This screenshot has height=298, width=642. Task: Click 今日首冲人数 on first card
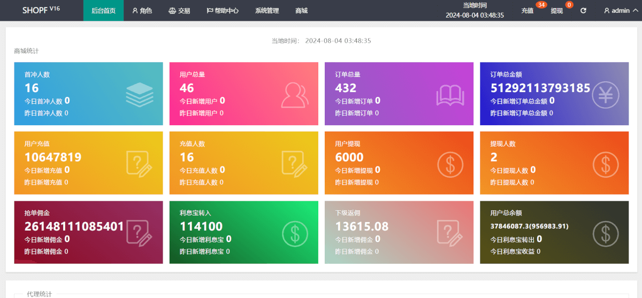[43, 101]
